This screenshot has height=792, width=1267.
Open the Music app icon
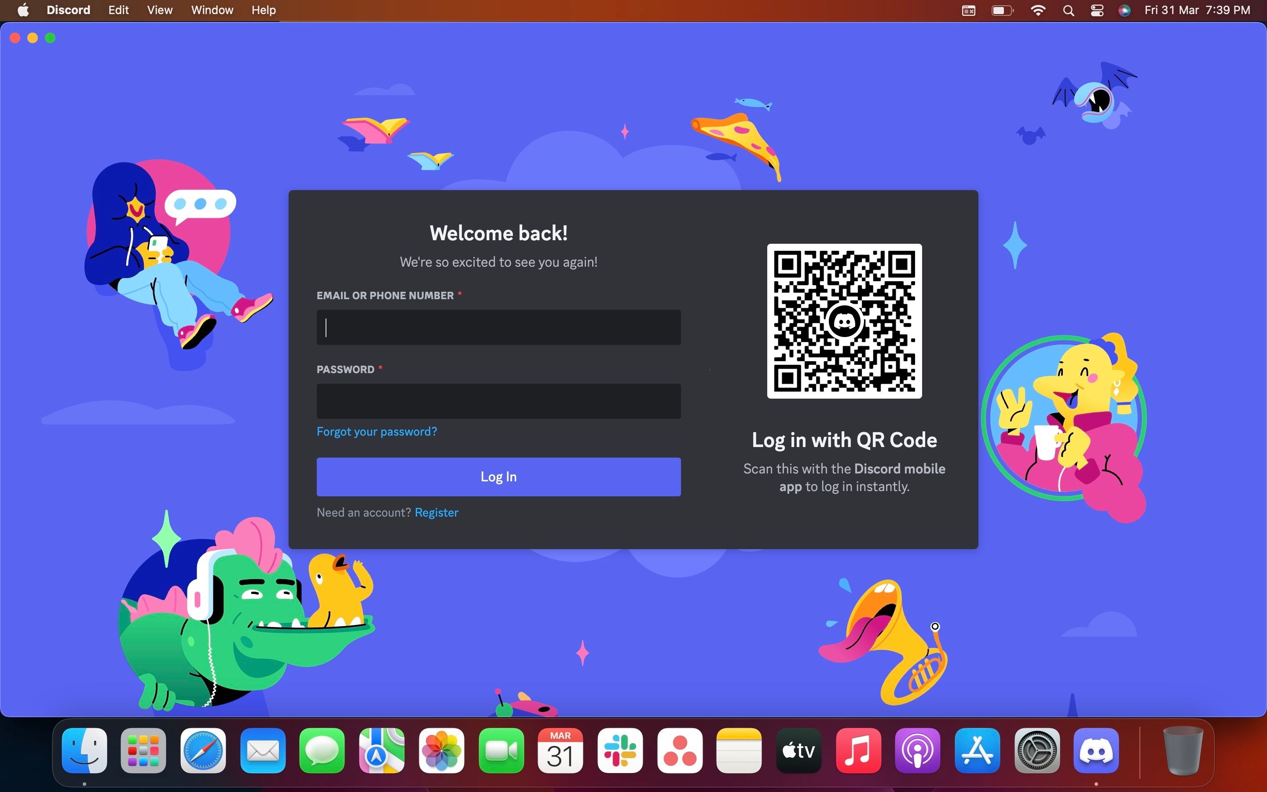pyautogui.click(x=858, y=750)
